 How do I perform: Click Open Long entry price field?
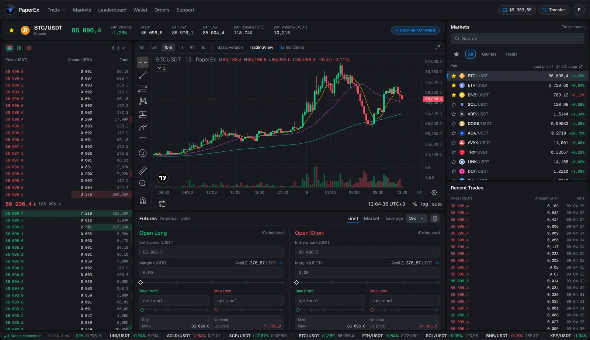[211, 252]
